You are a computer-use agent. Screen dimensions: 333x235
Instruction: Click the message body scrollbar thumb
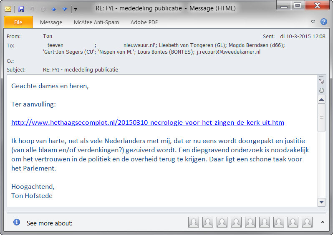click(x=322, y=117)
